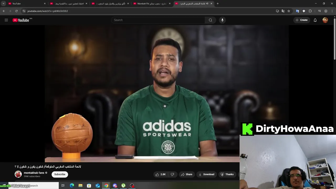
Task: Close the first YouTube tab
Action: (x=45, y=4)
